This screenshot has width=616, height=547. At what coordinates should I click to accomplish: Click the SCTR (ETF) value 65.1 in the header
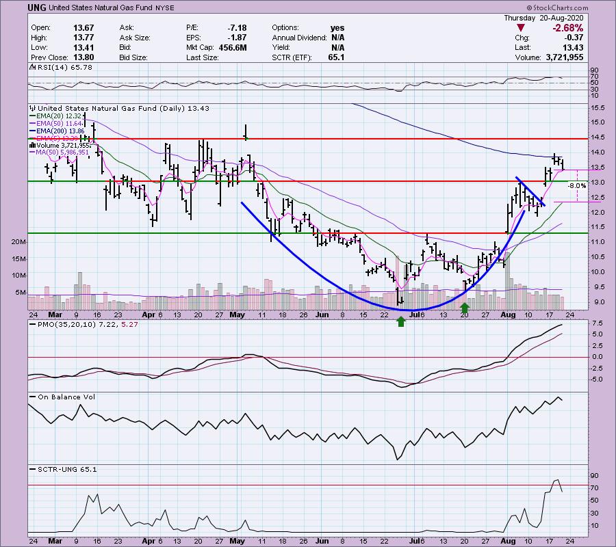[336, 57]
